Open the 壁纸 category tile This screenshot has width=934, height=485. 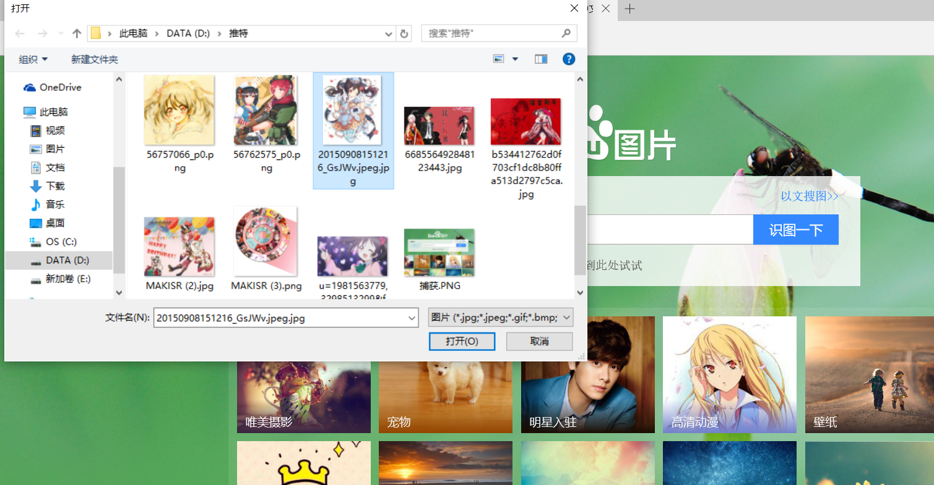pyautogui.click(x=870, y=374)
